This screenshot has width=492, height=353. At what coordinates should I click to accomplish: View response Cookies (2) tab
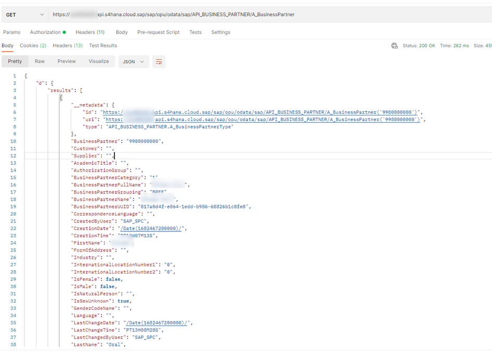point(33,46)
